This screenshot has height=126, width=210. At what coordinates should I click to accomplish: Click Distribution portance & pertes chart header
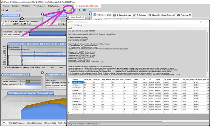31,93
